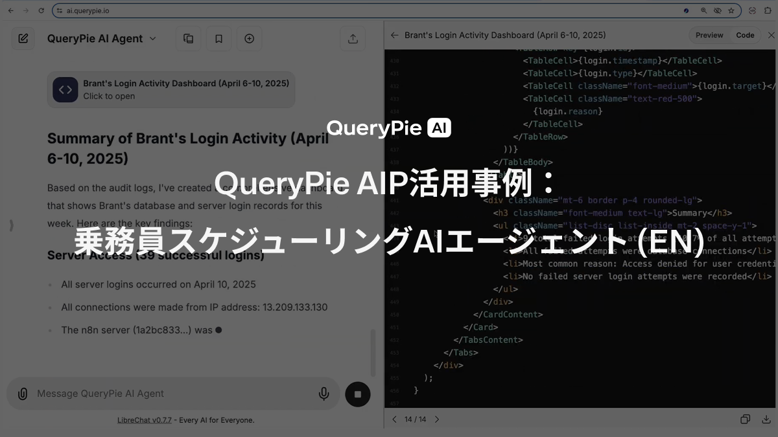
Task: Click code line '</TableRow>'
Action: click(541, 137)
